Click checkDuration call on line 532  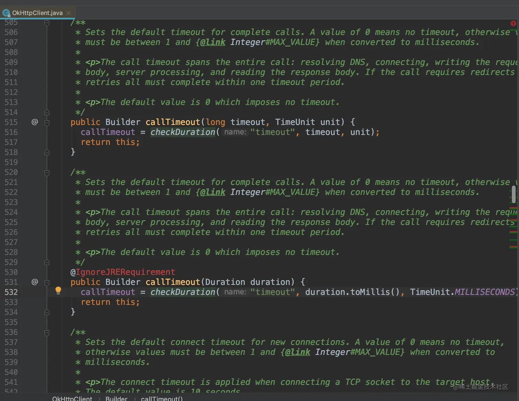(183, 292)
